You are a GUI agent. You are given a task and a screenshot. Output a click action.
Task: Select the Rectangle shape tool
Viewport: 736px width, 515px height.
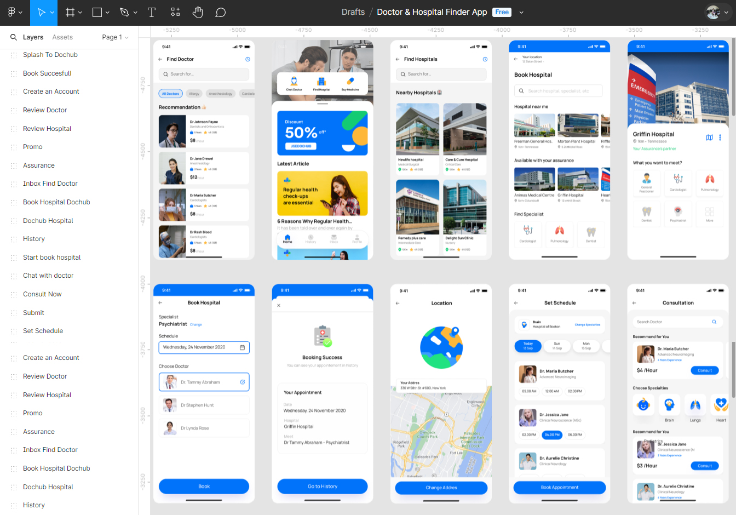[97, 12]
